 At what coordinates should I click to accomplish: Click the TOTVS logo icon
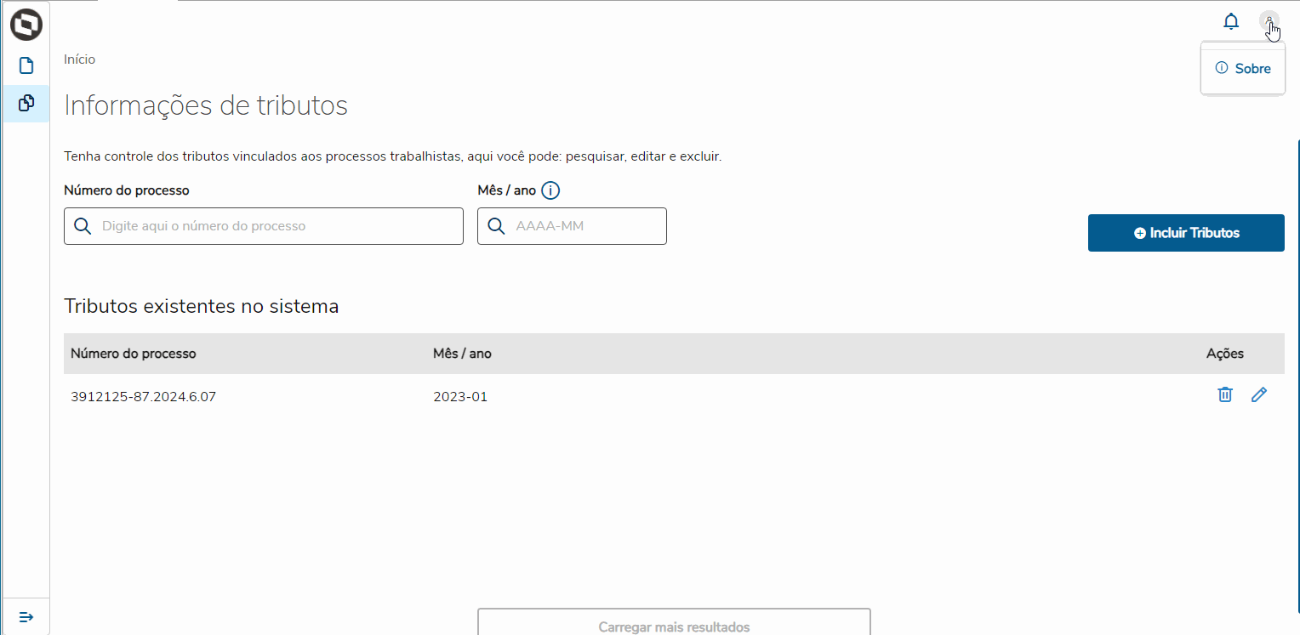pos(26,25)
